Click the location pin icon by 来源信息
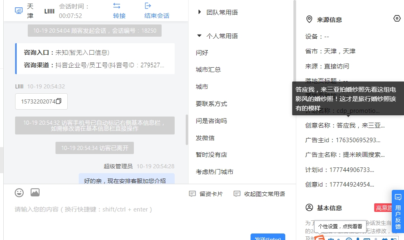Image resolution: width=404 pixels, height=240 pixels. 309,19
